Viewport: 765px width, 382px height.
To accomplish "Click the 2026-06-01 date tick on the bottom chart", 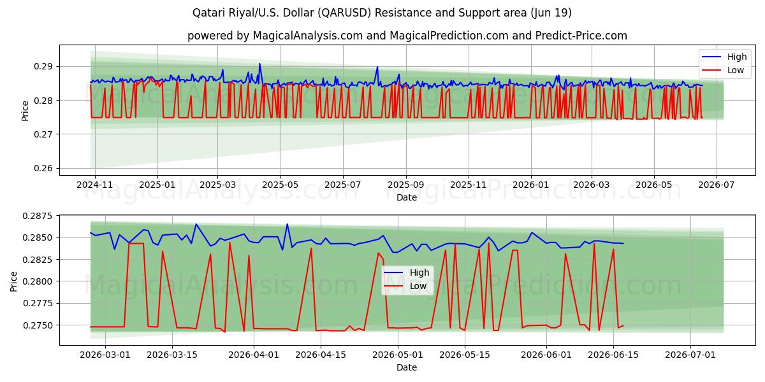I will (546, 355).
